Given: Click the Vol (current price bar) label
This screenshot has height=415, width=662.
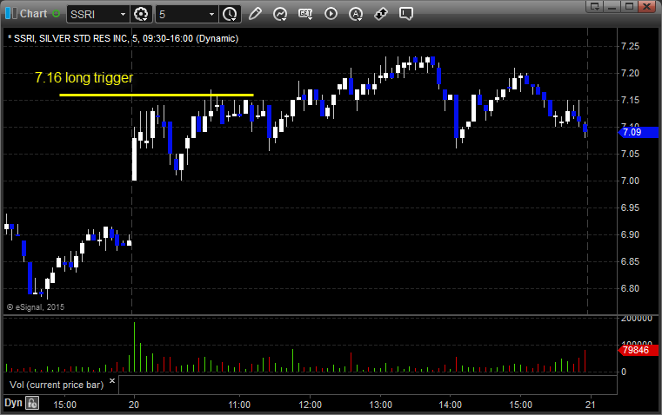Looking at the screenshot, I should [x=57, y=385].
